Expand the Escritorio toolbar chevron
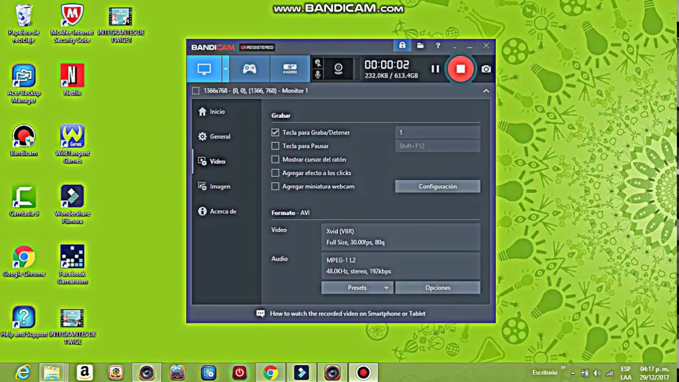This screenshot has height=382, width=679. 563,367
